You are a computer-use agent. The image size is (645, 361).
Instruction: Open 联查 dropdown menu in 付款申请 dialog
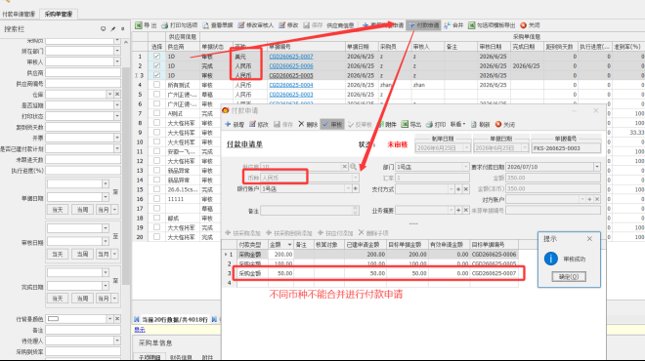pyautogui.click(x=457, y=124)
